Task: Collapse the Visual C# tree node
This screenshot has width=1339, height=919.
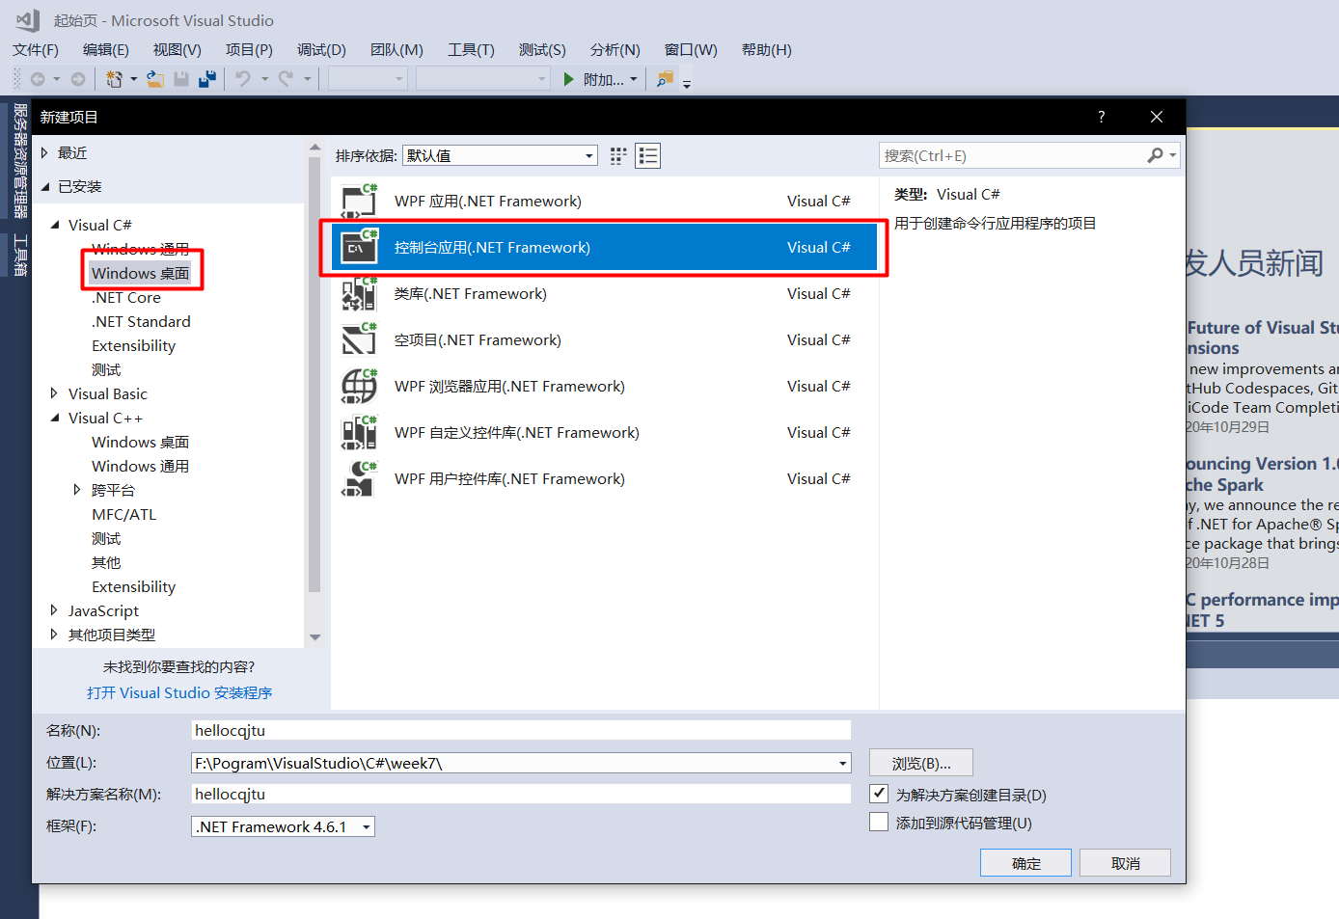Action: click(x=55, y=225)
